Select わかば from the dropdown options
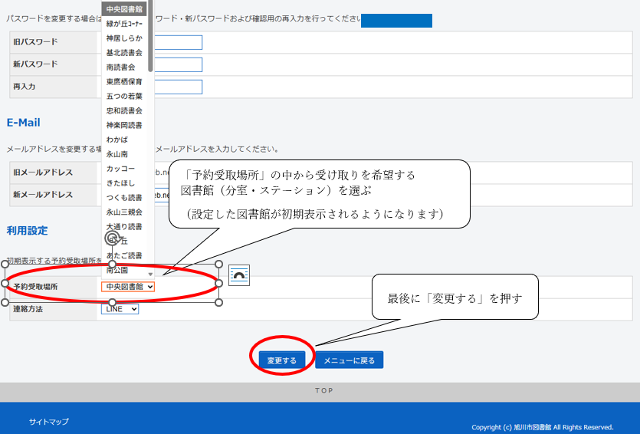This screenshot has width=640, height=434. click(x=117, y=140)
